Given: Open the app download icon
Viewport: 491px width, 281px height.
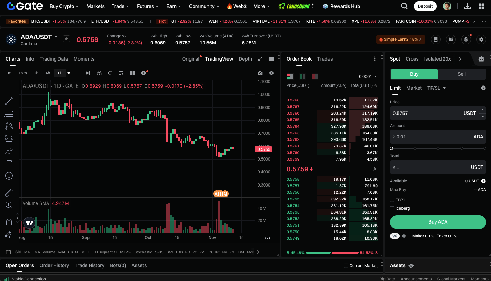Looking at the screenshot, I should tap(467, 6).
